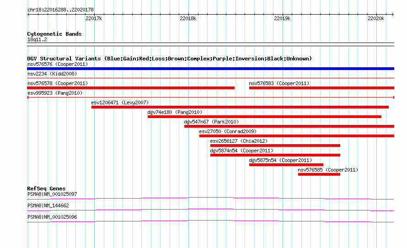This screenshot has height=248, width=407.
Task: Select dgv5875n54 (Cooper2011) label
Action: pos(280,160)
